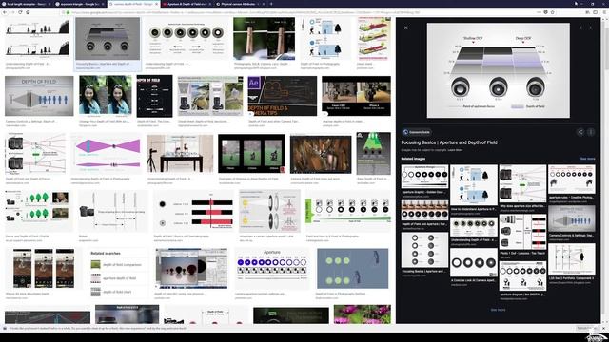609x342 pixels.
Task: Switch to Physical camera Attributes tab
Action: pos(240,4)
